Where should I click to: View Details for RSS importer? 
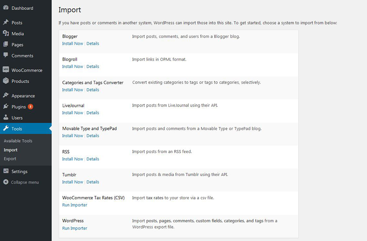[93, 159]
